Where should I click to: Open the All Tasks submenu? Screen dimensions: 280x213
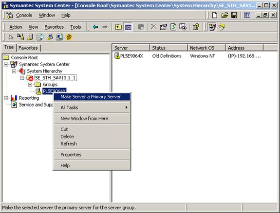tap(92, 107)
